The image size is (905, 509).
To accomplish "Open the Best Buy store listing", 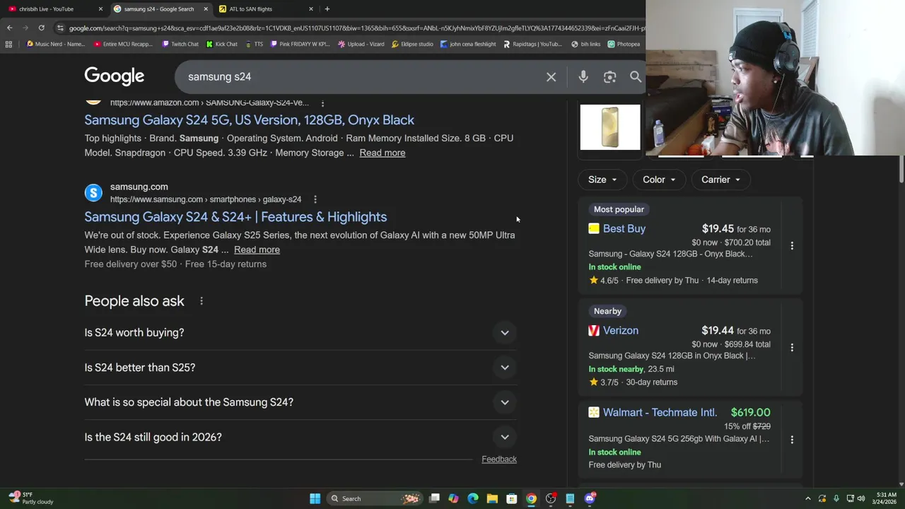I will pyautogui.click(x=624, y=228).
